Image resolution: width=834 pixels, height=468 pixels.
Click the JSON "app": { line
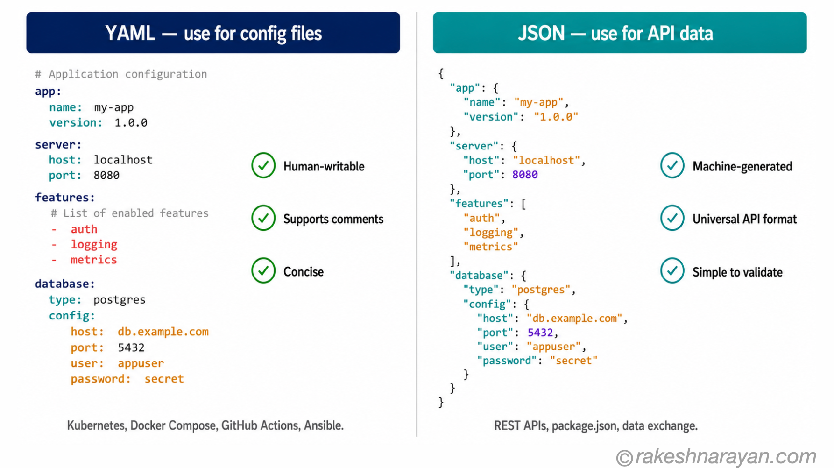tap(474, 88)
